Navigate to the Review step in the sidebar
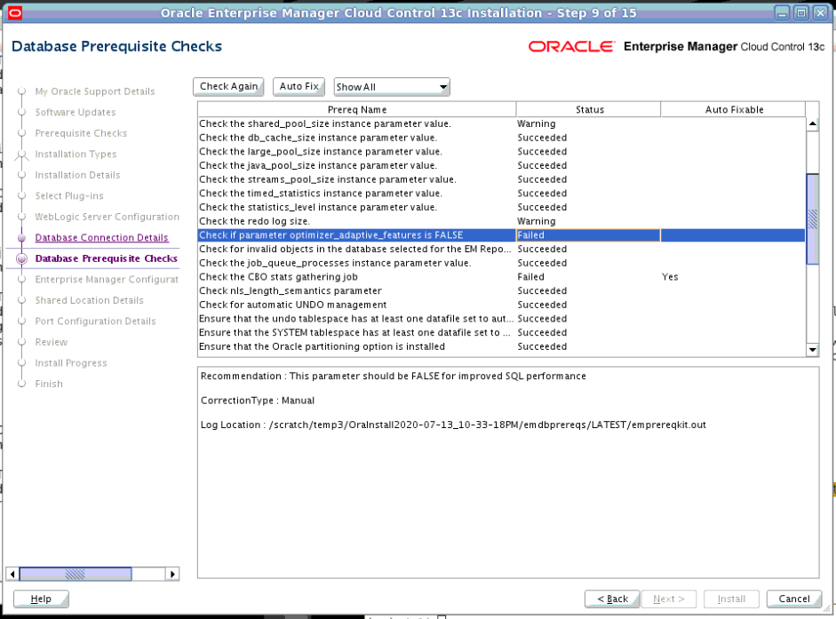The width and height of the screenshot is (836, 619). pos(51,342)
